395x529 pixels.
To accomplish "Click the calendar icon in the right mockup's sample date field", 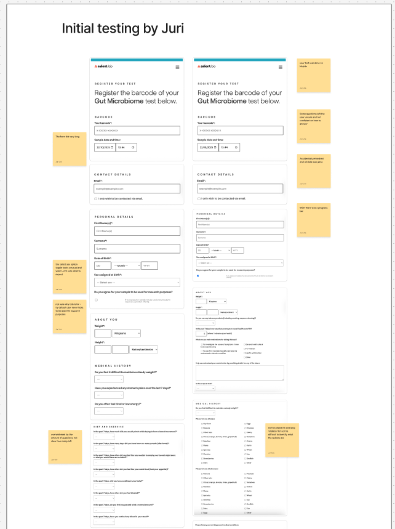I will (215, 147).
